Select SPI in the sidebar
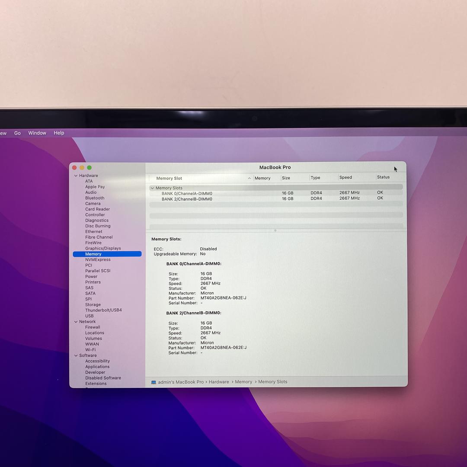This screenshot has height=467, width=467. point(88,299)
